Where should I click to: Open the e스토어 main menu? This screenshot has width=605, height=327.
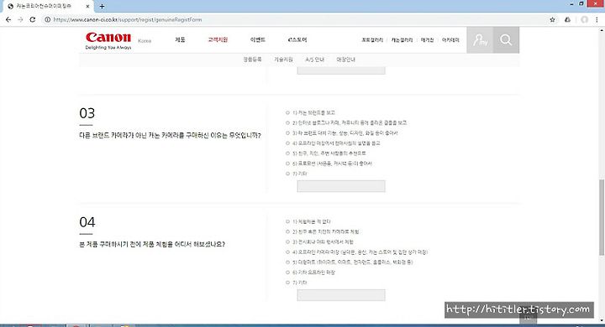297,39
